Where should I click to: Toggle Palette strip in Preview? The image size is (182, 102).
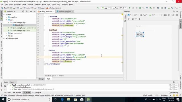click(125, 18)
